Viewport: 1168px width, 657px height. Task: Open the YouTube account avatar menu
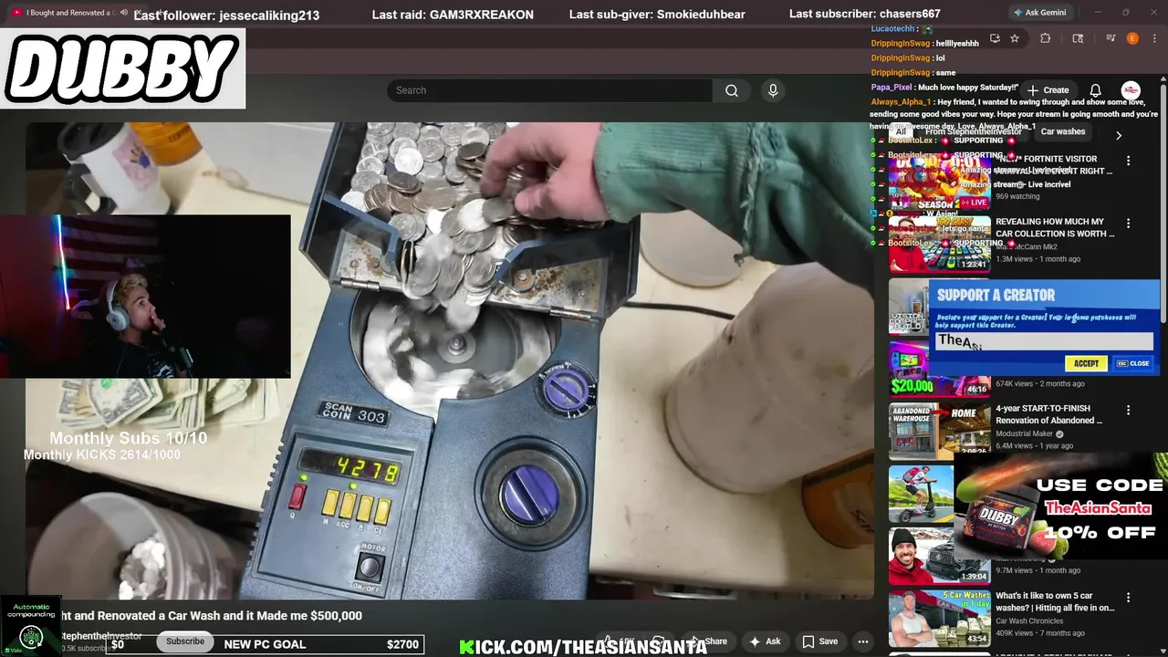pyautogui.click(x=1131, y=90)
